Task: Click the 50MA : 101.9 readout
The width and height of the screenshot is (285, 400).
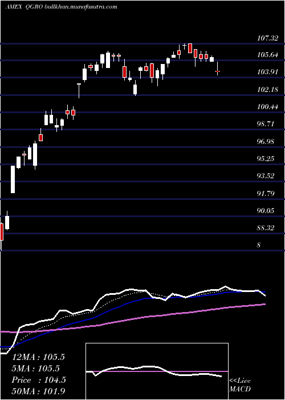Action: click(38, 391)
